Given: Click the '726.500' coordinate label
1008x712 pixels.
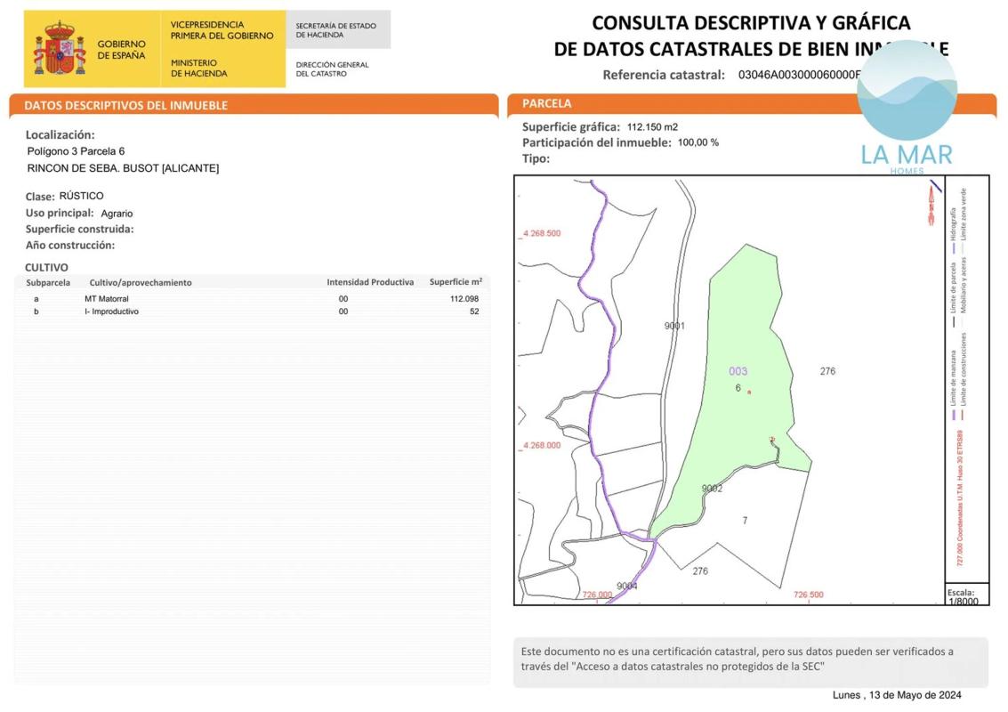Looking at the screenshot, I should (x=808, y=595).
